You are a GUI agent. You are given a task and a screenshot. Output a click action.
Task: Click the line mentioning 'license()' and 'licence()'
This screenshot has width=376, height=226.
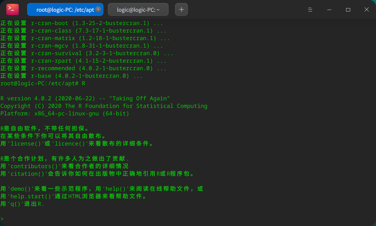77,144
